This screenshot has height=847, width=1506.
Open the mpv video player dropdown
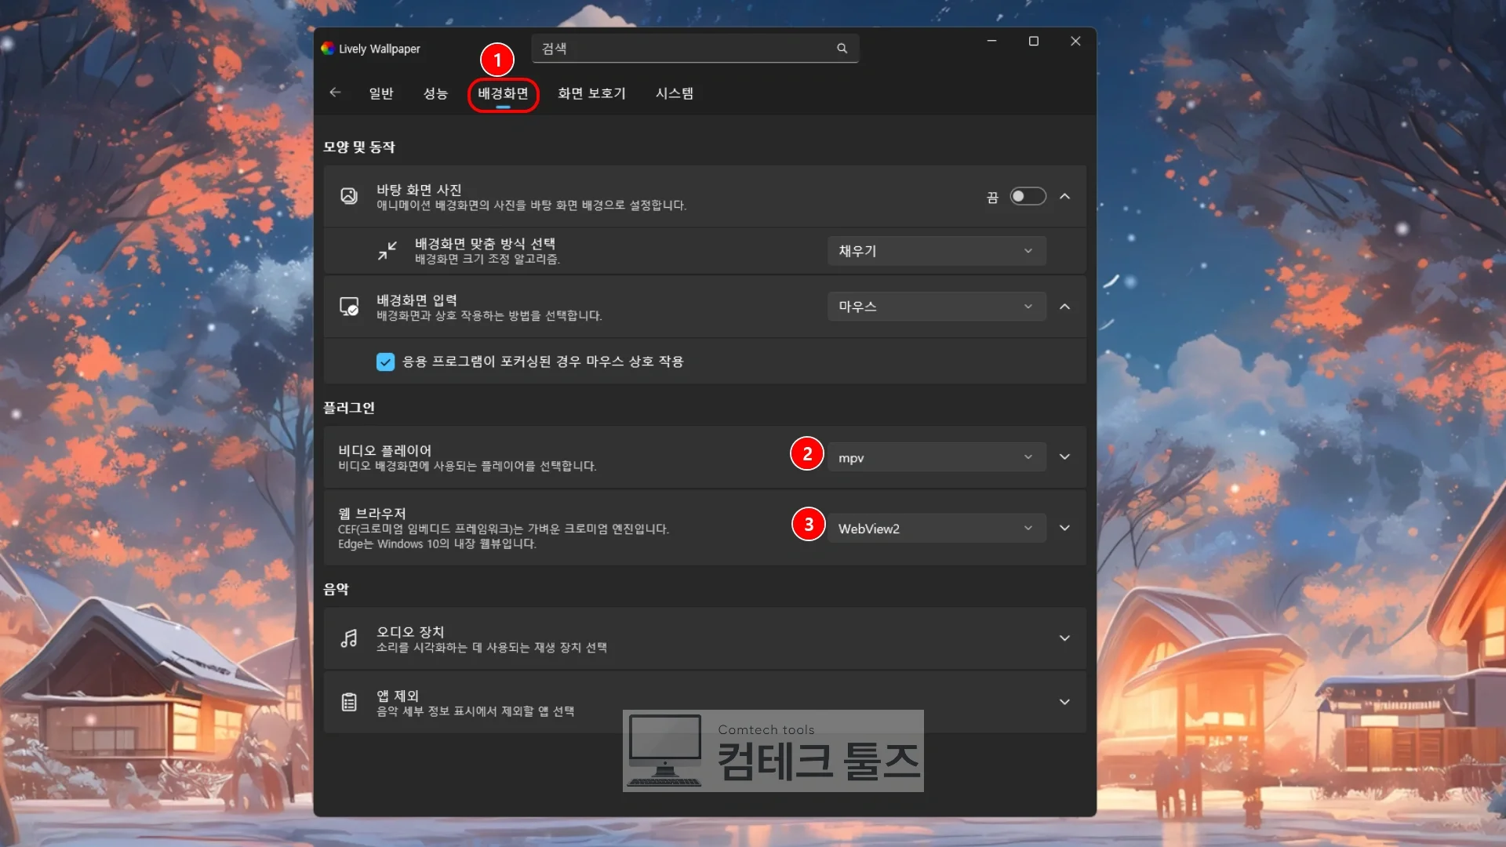pyautogui.click(x=937, y=457)
